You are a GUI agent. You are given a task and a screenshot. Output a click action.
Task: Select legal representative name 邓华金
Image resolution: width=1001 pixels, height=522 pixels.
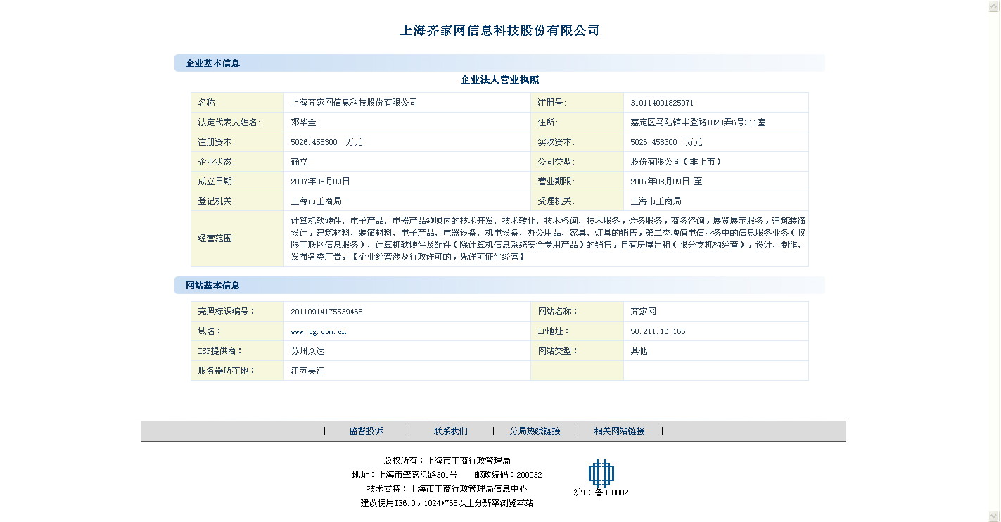point(304,122)
